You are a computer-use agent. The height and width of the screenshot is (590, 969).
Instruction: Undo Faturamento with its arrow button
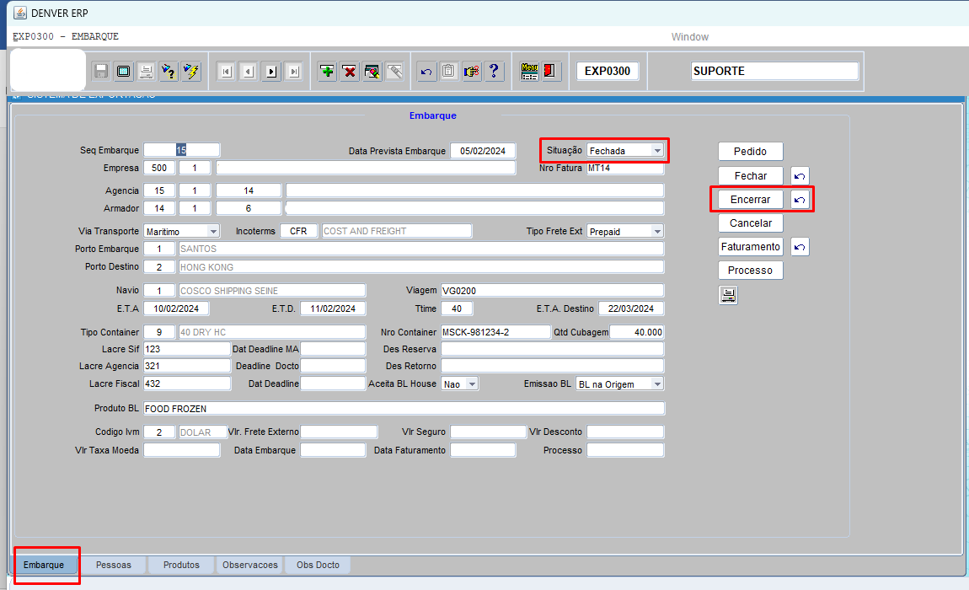(800, 247)
